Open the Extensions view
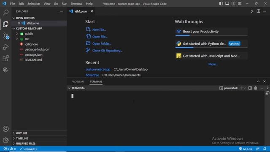This screenshot has height=152, width=270. pyautogui.click(x=5, y=58)
